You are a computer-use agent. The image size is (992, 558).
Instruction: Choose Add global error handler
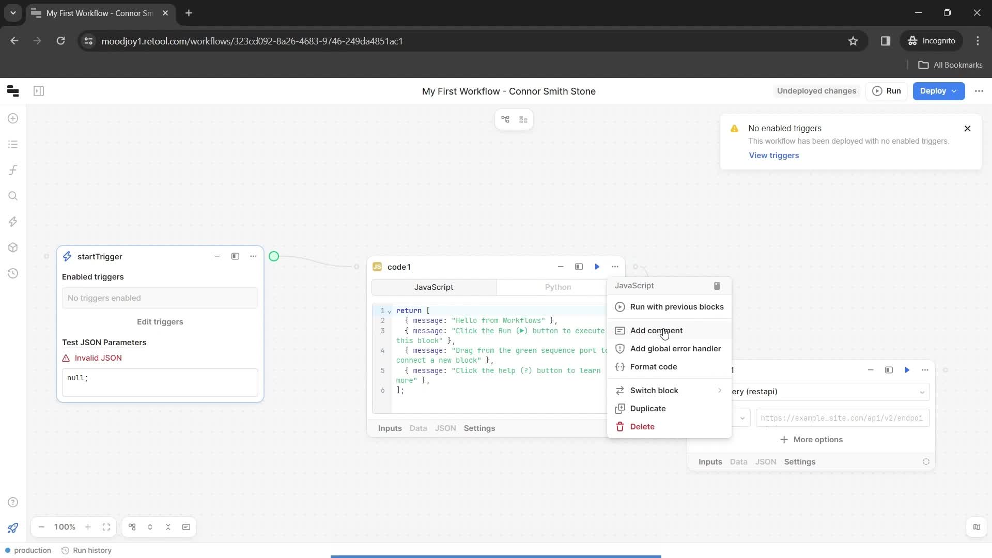point(669,349)
